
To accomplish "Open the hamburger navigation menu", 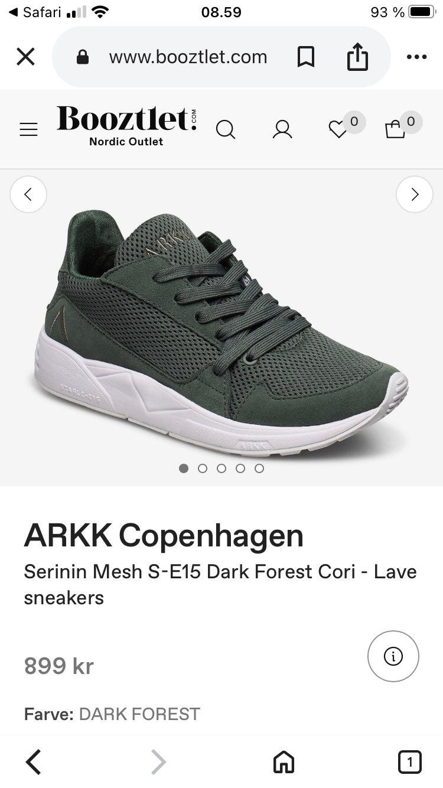I will coord(28,130).
